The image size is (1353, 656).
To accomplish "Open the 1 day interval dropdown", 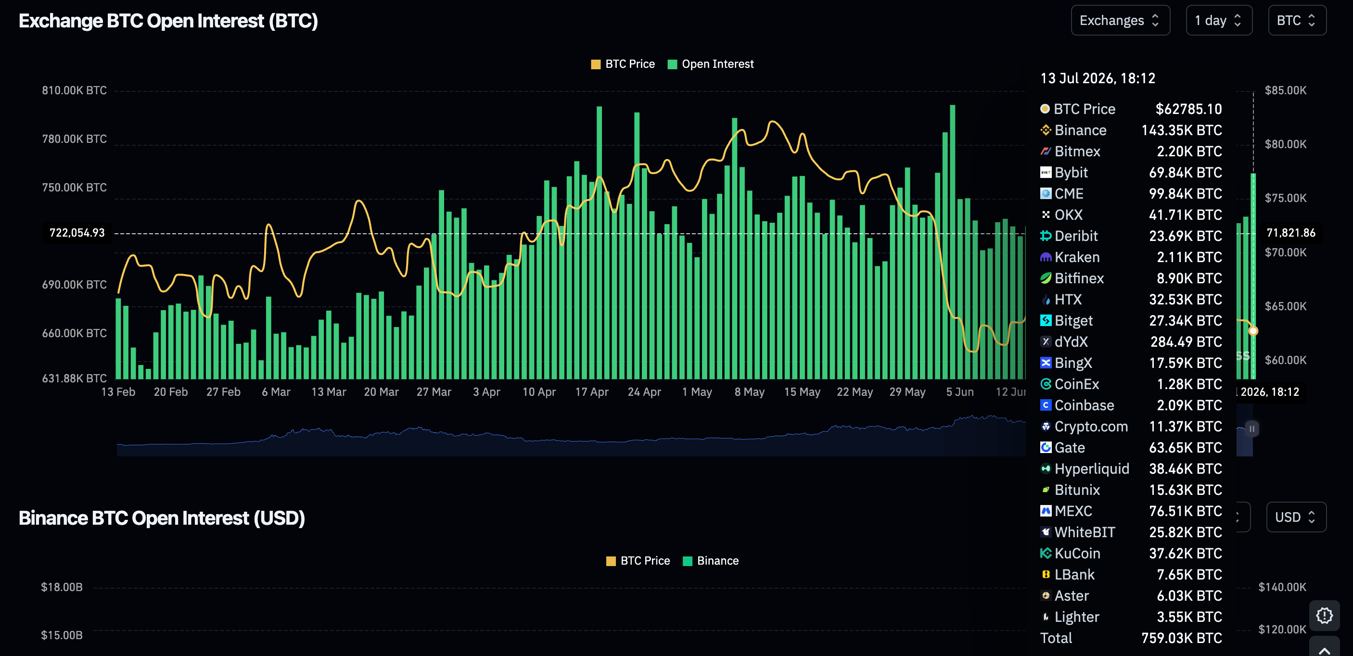I will (x=1219, y=21).
